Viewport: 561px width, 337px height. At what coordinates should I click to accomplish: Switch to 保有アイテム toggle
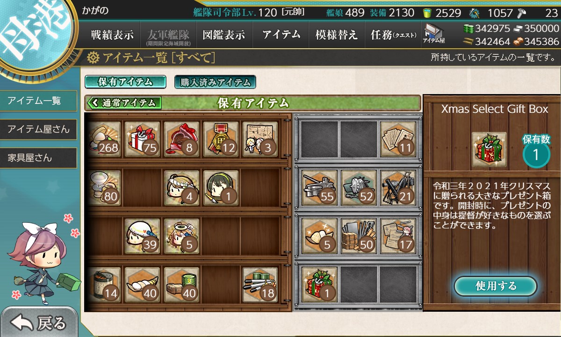click(x=125, y=82)
